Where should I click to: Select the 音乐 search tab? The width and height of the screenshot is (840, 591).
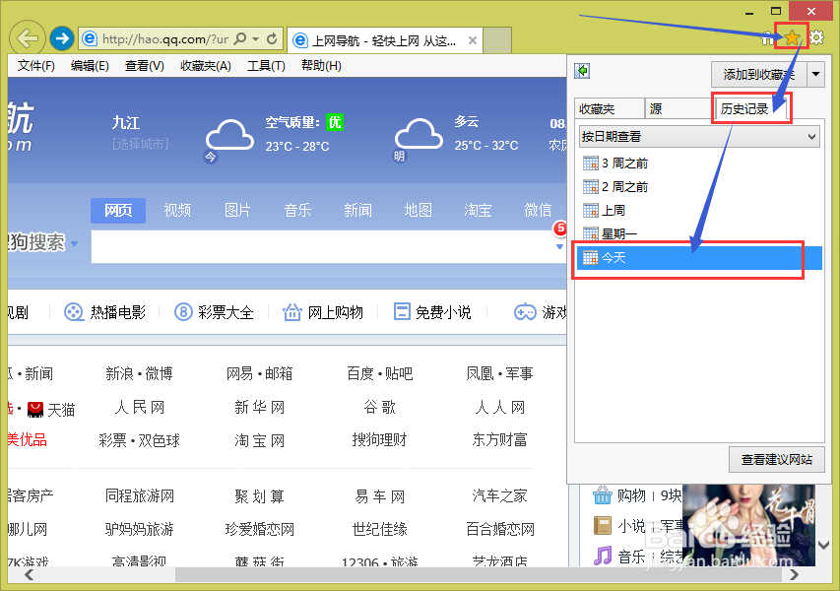[x=297, y=210]
